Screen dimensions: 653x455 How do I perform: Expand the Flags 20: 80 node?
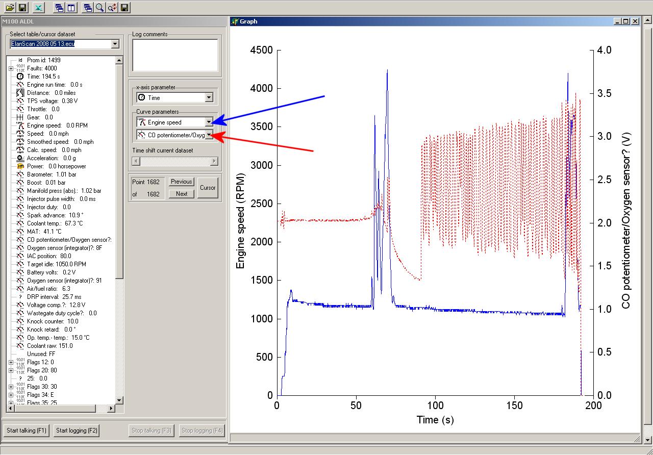pyautogui.click(x=11, y=370)
